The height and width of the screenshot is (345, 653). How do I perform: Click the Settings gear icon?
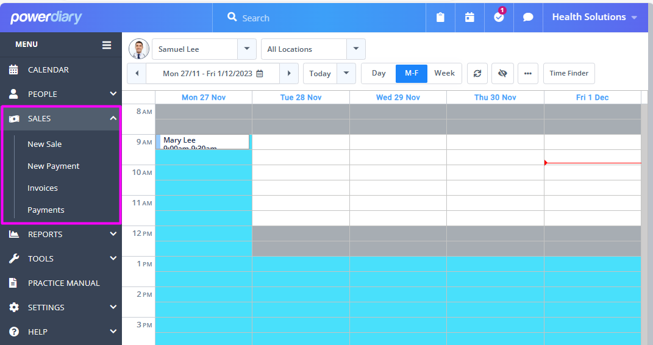14,307
